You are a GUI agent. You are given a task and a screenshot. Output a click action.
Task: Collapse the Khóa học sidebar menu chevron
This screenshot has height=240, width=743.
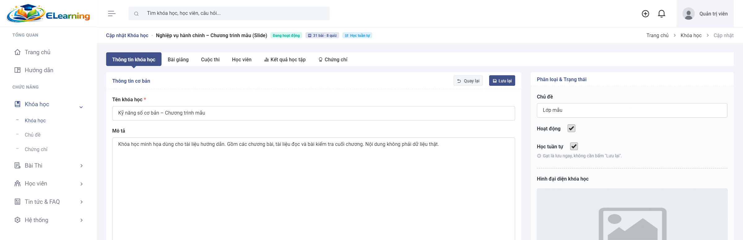coord(81,107)
